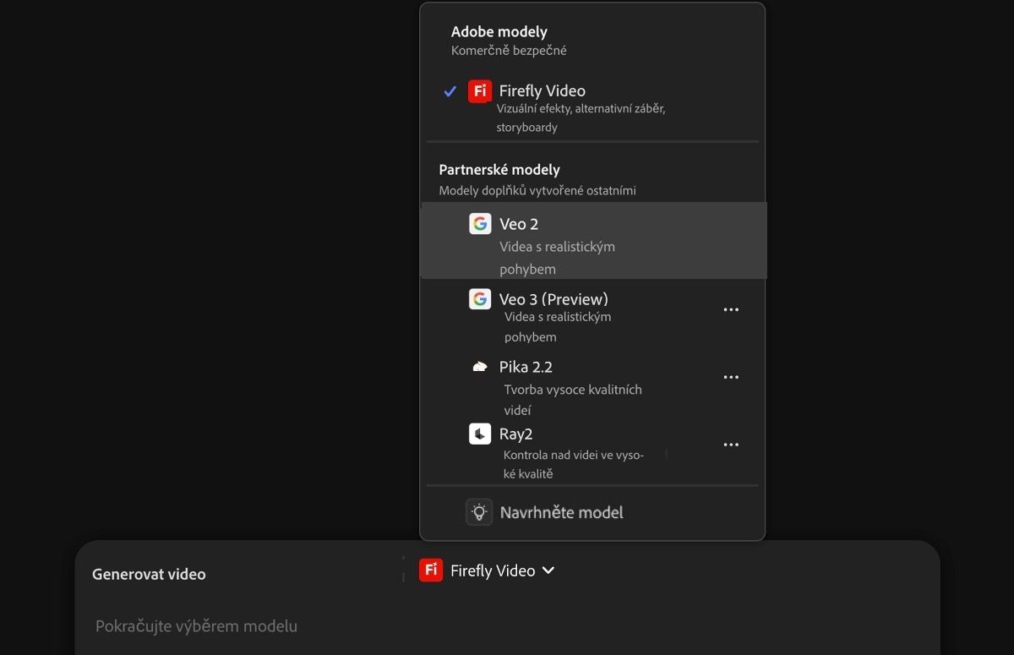1014x655 pixels.
Task: Click the Pika cloud icon
Action: 480,366
